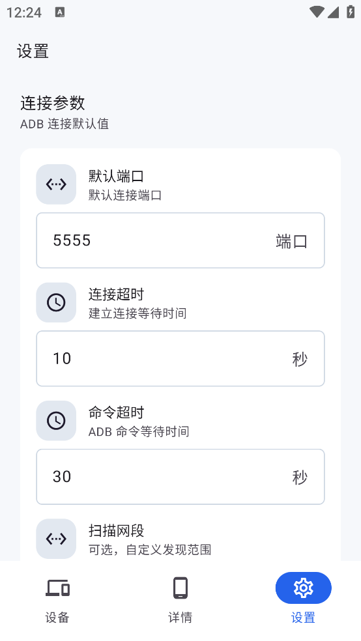Tap the 扫描网段 code-brackets icon
Screen dimensions: 361x641
[56, 539]
